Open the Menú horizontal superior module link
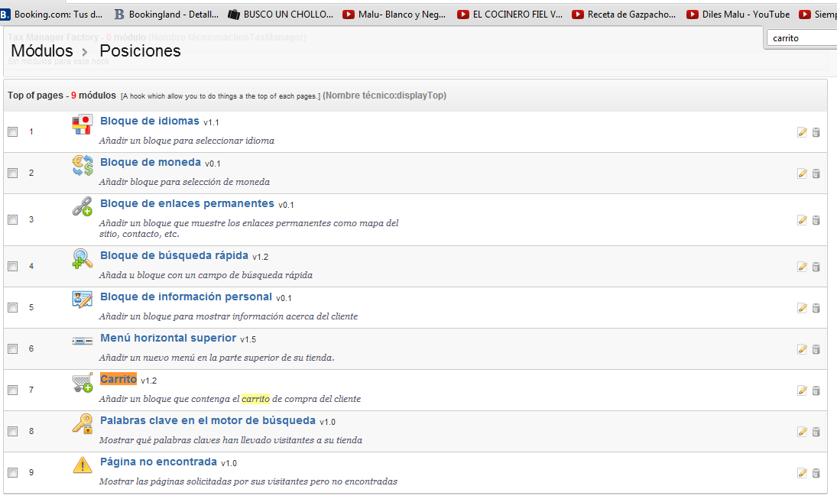Viewport: 837px width, 499px height. (167, 338)
